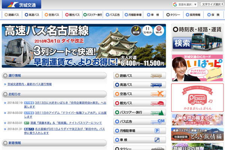The height and width of the screenshot is (150, 225).
Task: Click the 高速バス tag on the 2018.01.31 news
Action: point(29,129)
